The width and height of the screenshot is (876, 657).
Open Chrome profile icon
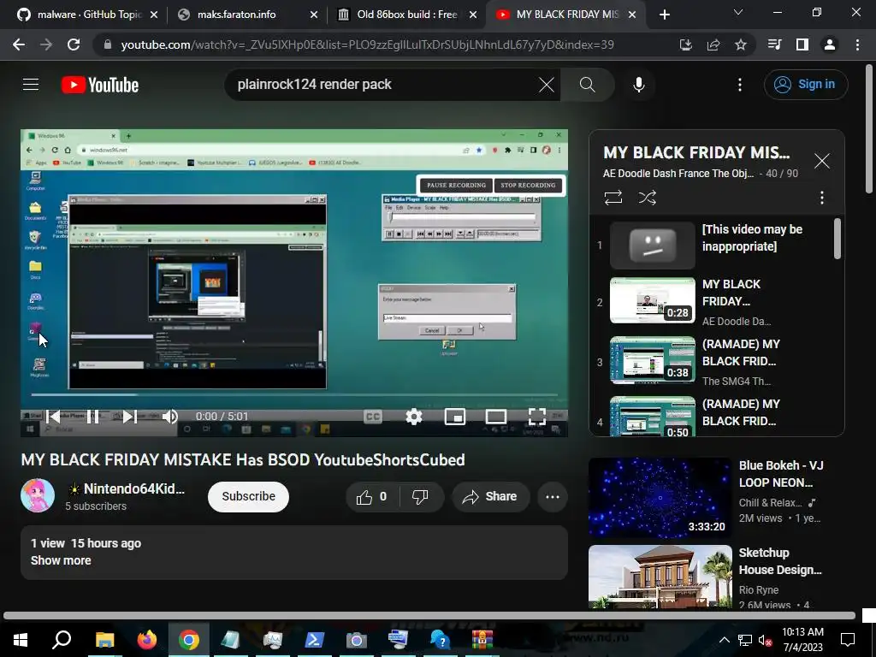coord(830,44)
